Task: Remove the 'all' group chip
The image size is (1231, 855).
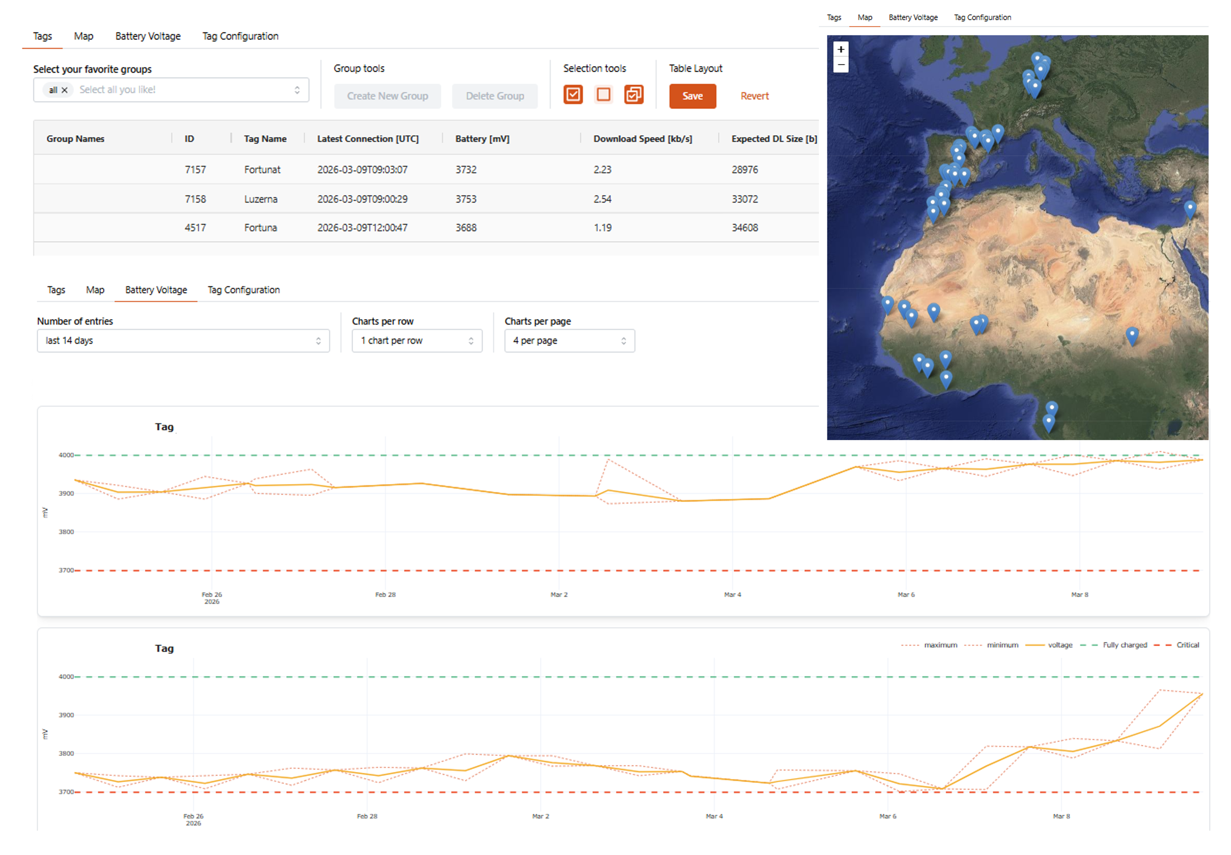Action: [x=64, y=90]
